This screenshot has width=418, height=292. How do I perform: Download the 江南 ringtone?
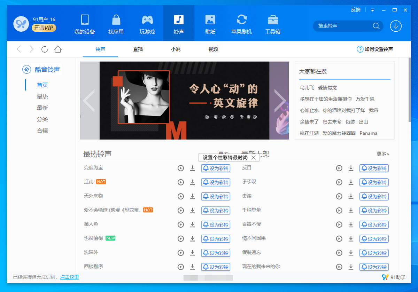point(192,182)
